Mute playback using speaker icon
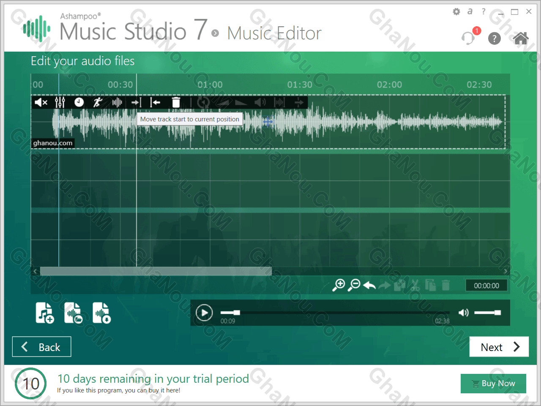541x406 pixels. 464,313
